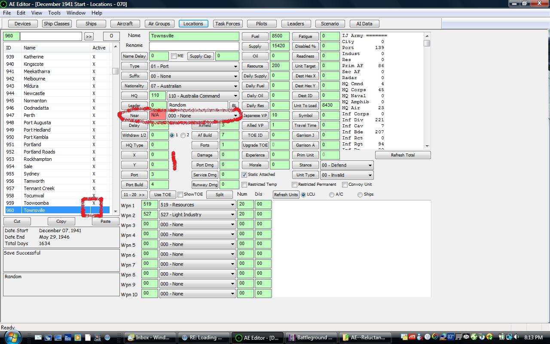The width and height of the screenshot is (550, 344).
Task: Click the power plug tray icon
Action: point(501,337)
